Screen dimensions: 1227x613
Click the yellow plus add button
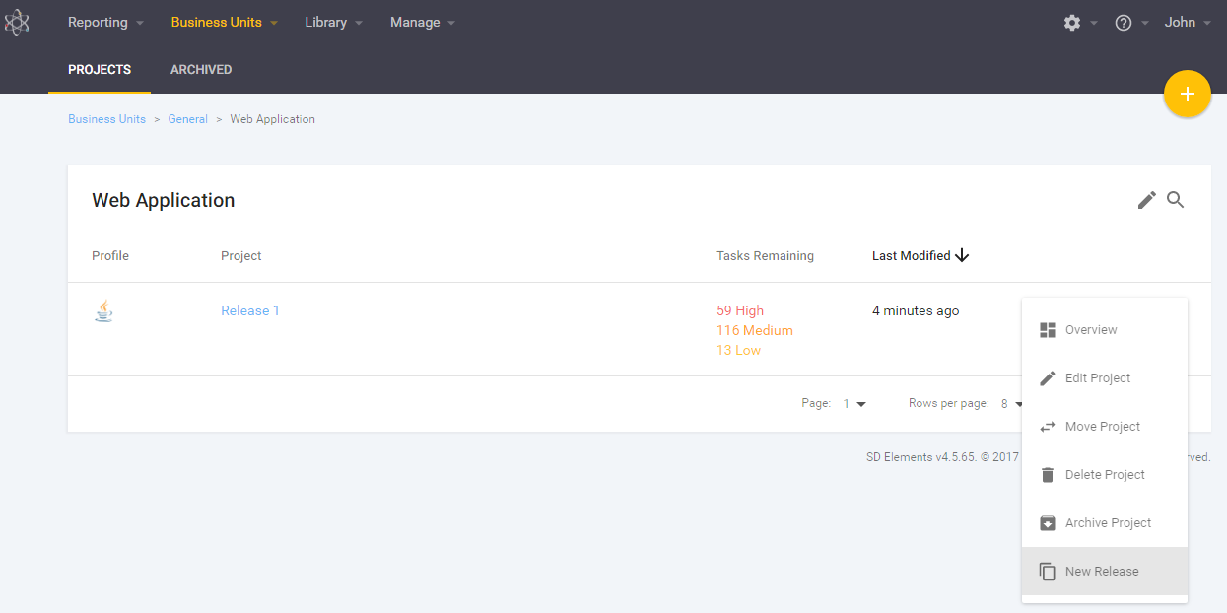coord(1187,95)
